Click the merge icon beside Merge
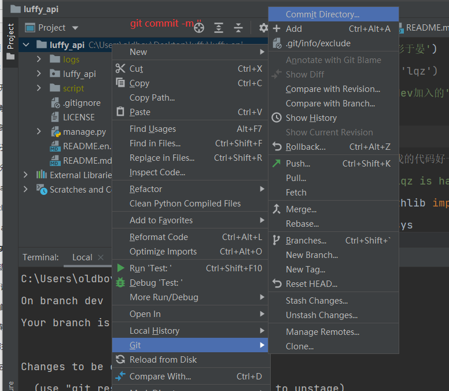Viewport: 449px width, 391px height. coord(277,209)
